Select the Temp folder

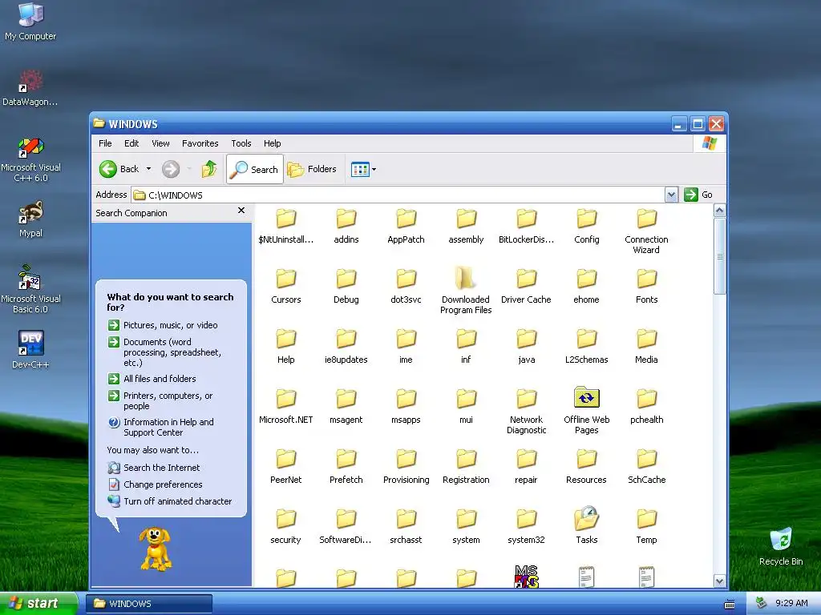647,527
